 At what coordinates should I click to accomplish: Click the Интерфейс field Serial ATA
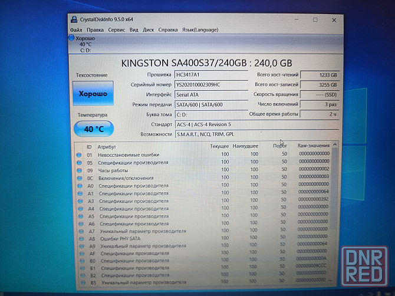pyautogui.click(x=211, y=95)
